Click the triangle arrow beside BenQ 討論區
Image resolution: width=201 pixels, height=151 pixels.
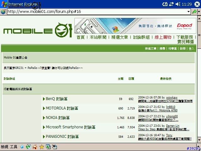44,99
